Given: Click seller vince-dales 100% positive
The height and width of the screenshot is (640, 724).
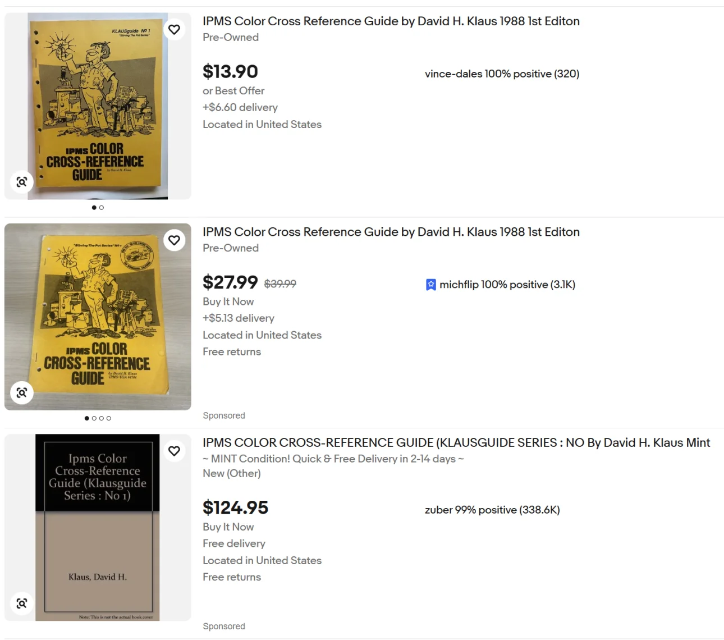Looking at the screenshot, I should [502, 74].
